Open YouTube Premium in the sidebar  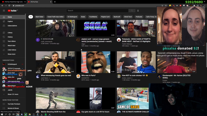coord(13,104)
